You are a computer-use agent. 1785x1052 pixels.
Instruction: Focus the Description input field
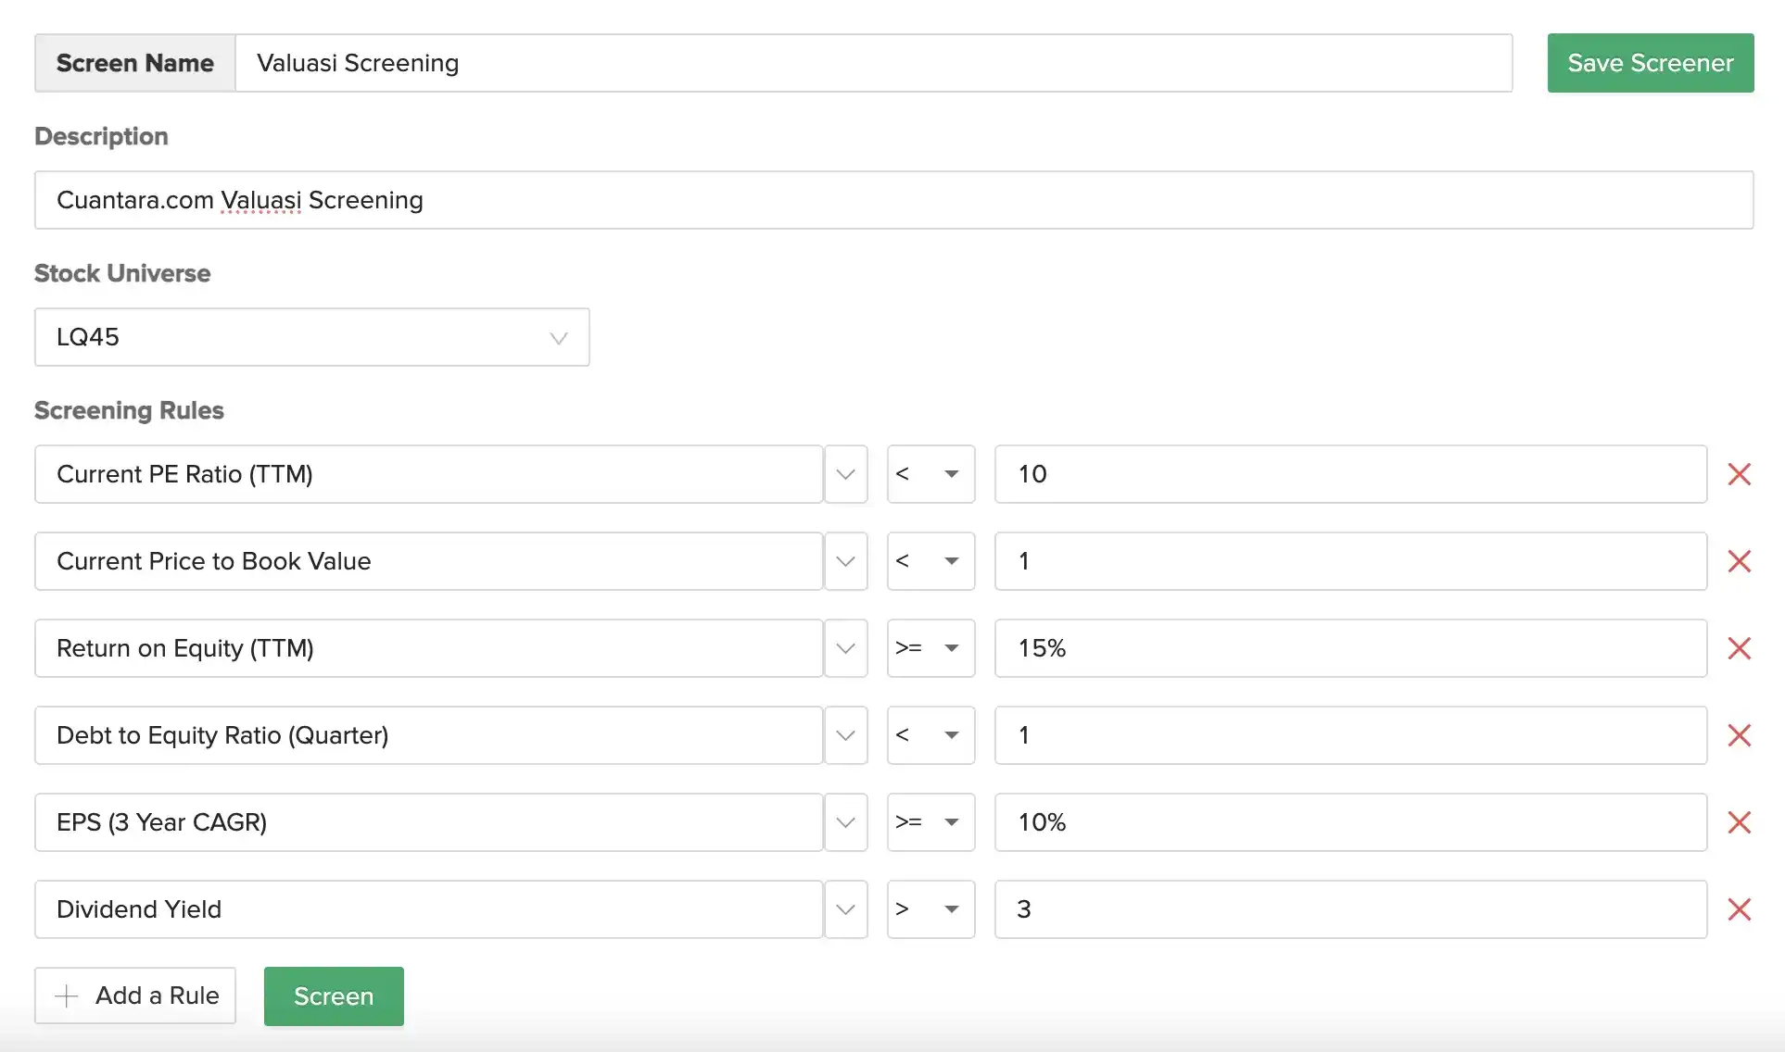893,200
